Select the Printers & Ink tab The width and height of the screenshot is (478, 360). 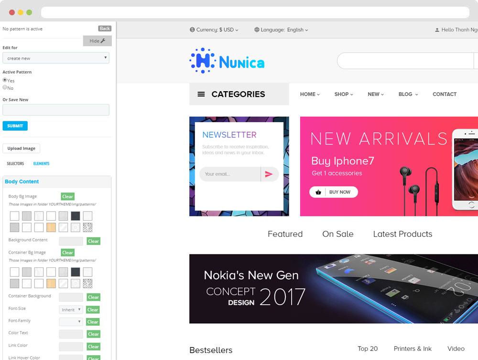point(413,349)
